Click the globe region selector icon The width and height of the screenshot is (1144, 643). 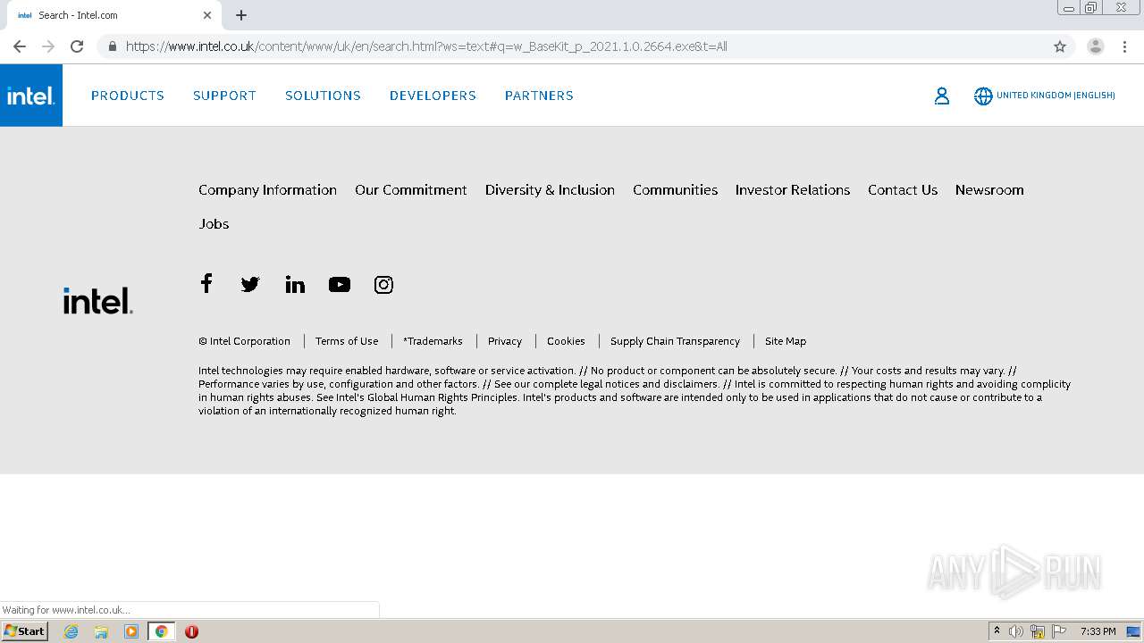[x=983, y=96]
